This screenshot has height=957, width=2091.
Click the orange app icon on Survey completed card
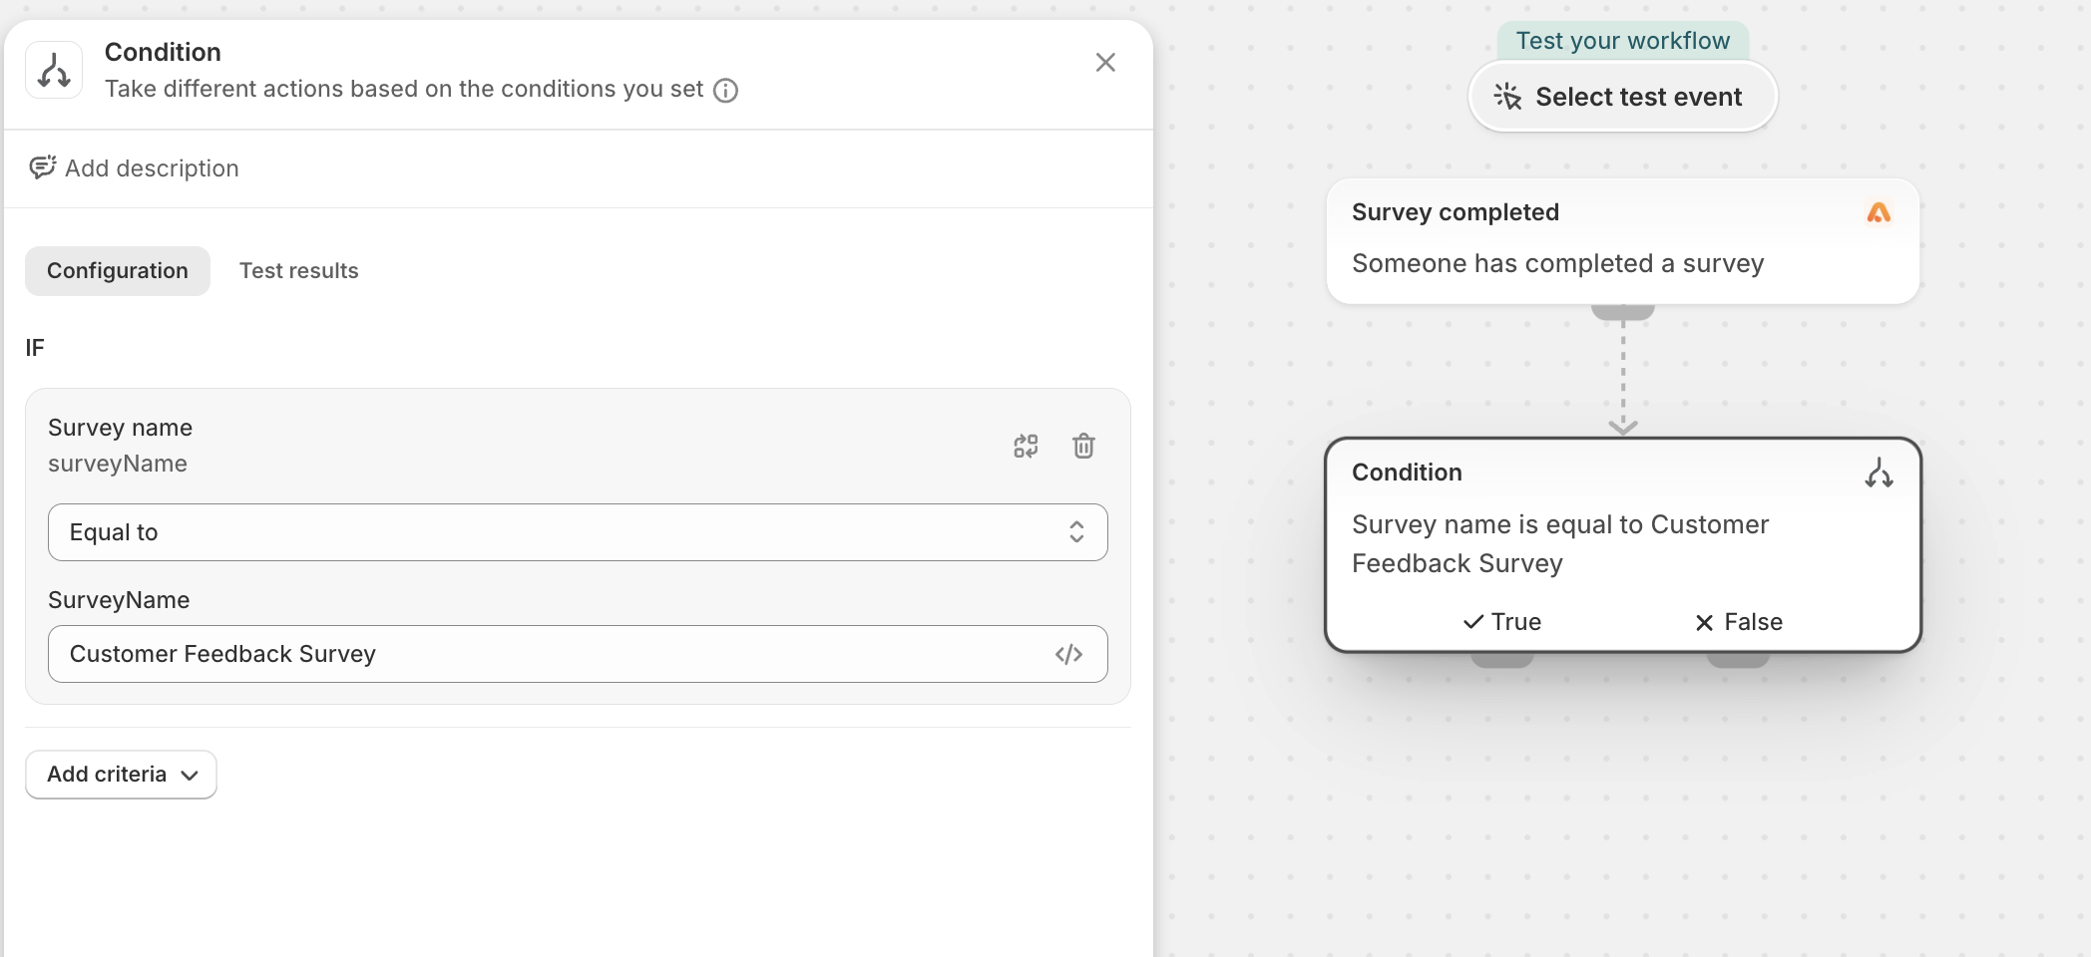(x=1879, y=212)
